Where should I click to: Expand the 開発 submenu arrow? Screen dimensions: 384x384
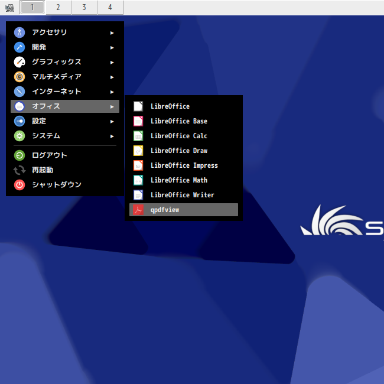pyautogui.click(x=112, y=47)
